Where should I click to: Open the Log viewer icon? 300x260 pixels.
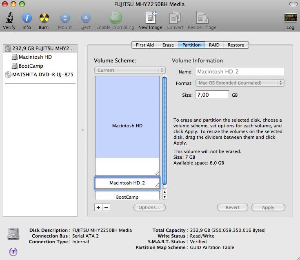click(290, 18)
